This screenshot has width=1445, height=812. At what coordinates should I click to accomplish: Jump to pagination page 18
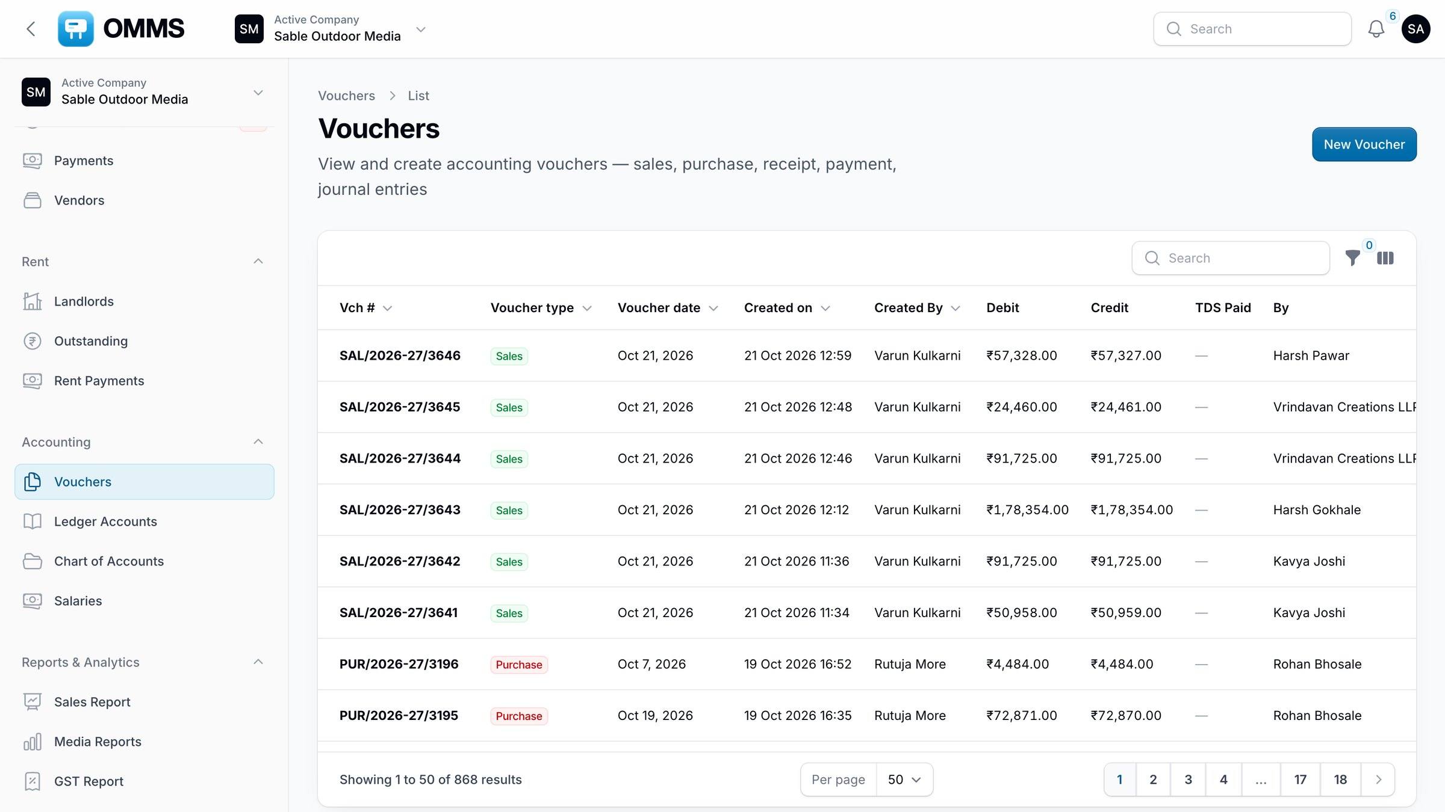[1340, 780]
